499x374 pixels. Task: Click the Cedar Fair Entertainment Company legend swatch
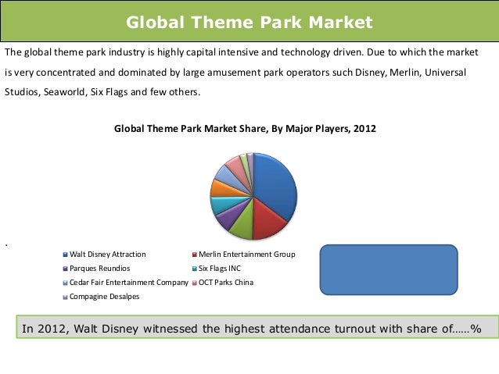[65, 283]
